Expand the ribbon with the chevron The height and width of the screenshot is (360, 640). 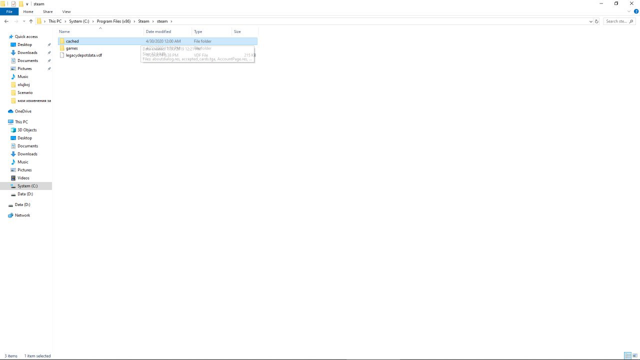point(629,11)
